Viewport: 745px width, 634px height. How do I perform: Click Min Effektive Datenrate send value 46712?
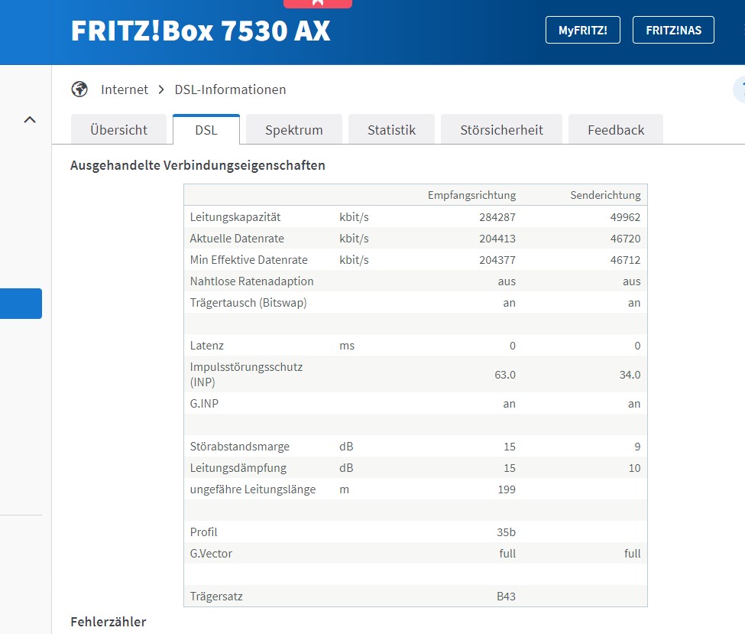[x=625, y=260]
